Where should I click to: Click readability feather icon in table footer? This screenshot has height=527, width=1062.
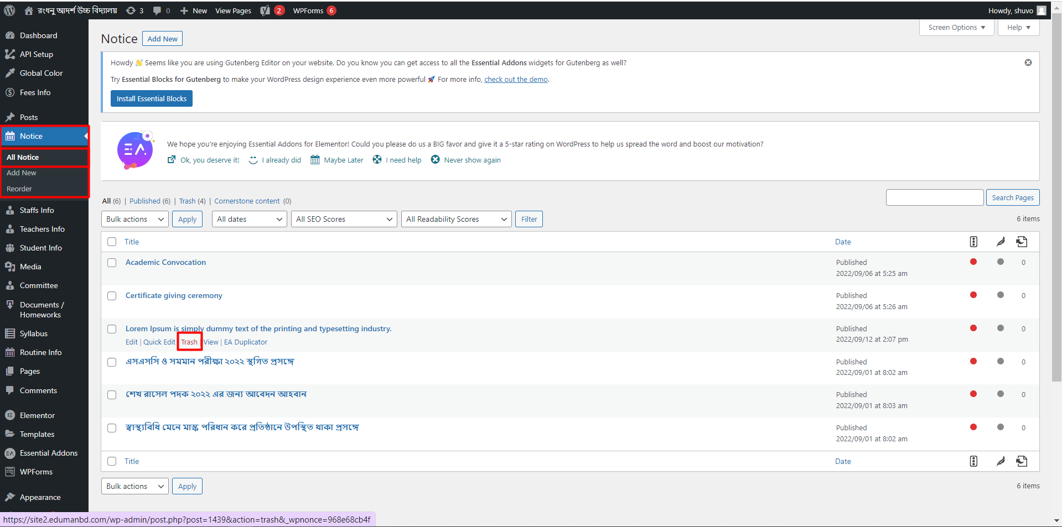click(x=1001, y=461)
